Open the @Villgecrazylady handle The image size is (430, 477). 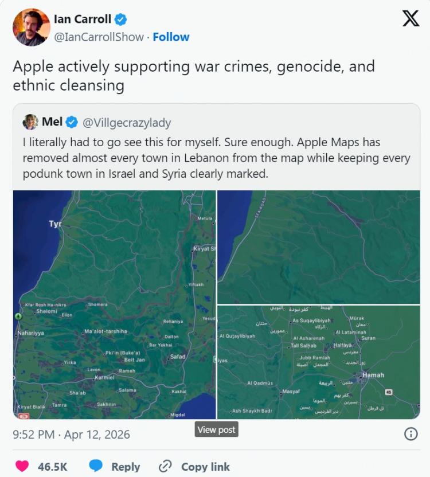127,123
